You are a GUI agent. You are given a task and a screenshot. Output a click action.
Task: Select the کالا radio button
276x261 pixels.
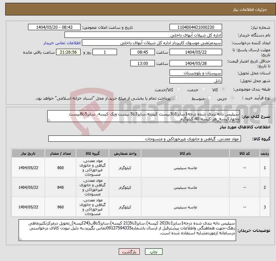tap(223, 89)
